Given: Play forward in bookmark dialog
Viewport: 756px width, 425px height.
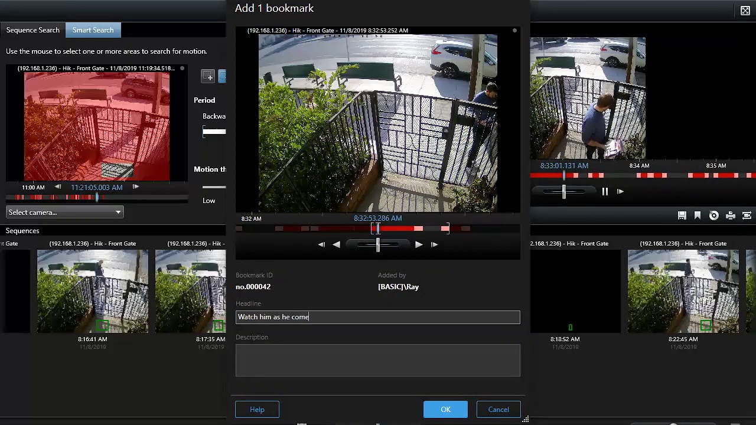Looking at the screenshot, I should coord(418,244).
